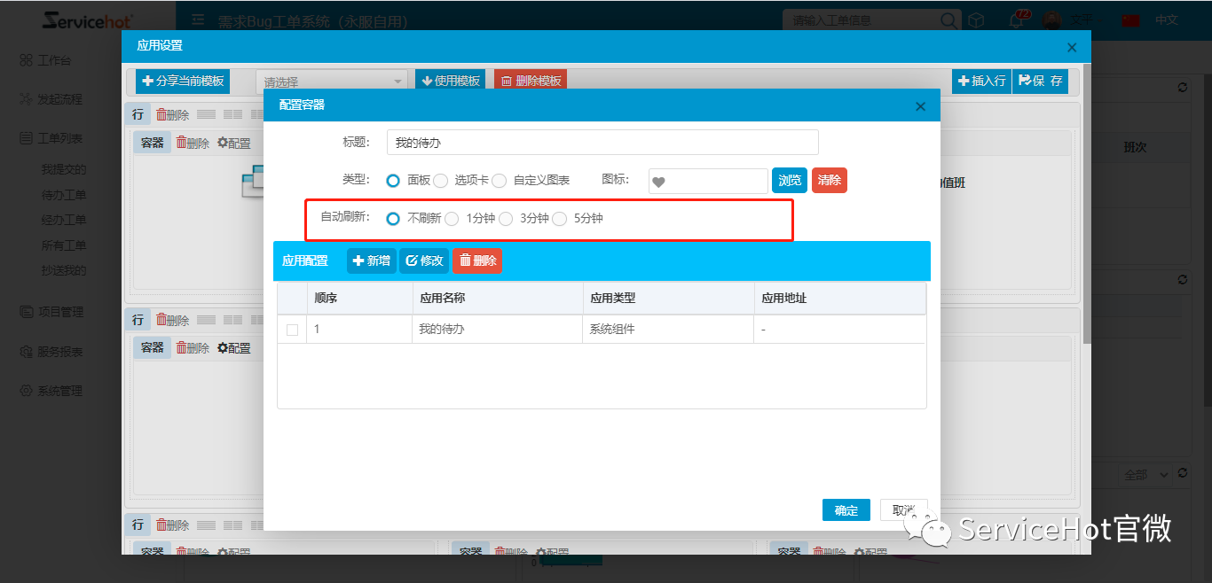Viewport: 1212px width, 583px height.
Task: Select the 选项卡 type radio button
Action: coord(441,181)
